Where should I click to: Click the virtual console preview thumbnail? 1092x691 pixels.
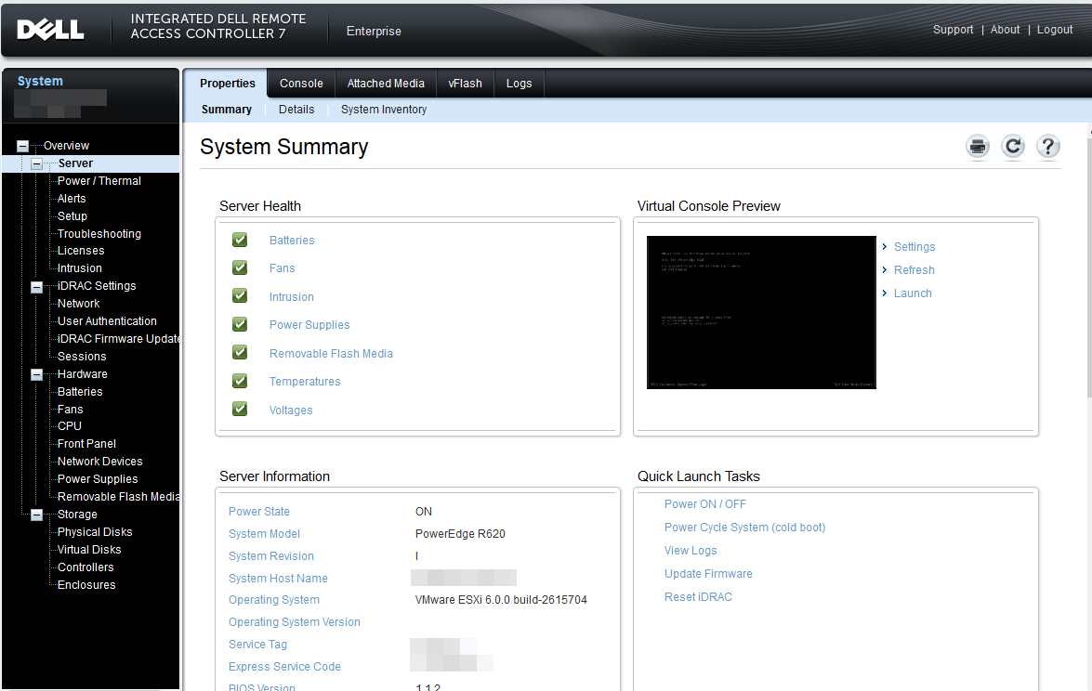point(761,312)
